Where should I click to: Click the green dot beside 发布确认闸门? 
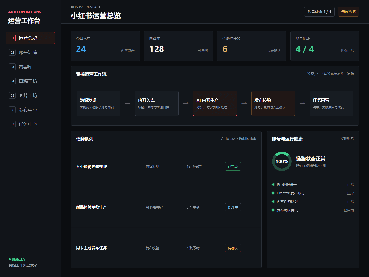(x=273, y=210)
